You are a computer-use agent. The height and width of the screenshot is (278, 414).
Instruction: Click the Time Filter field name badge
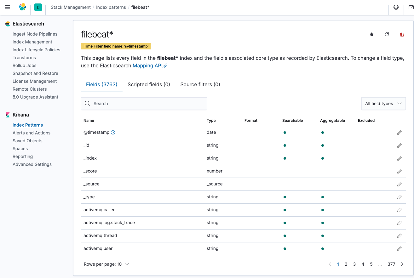116,46
